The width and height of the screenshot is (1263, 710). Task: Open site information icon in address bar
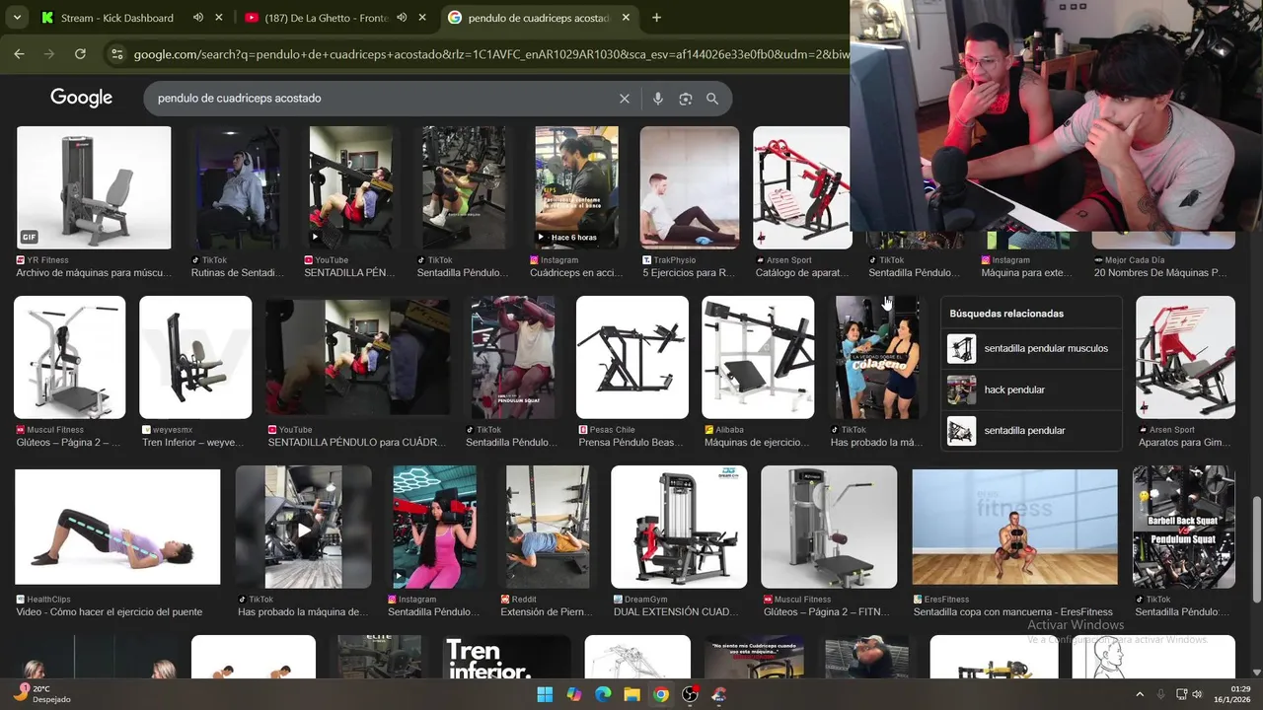117,54
